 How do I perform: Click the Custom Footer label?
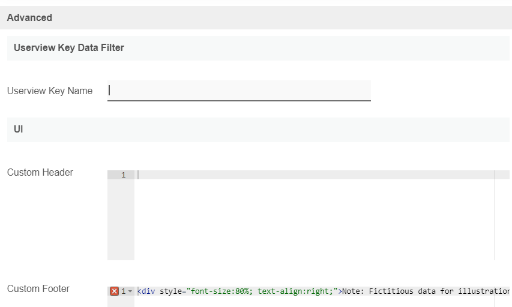coord(38,289)
